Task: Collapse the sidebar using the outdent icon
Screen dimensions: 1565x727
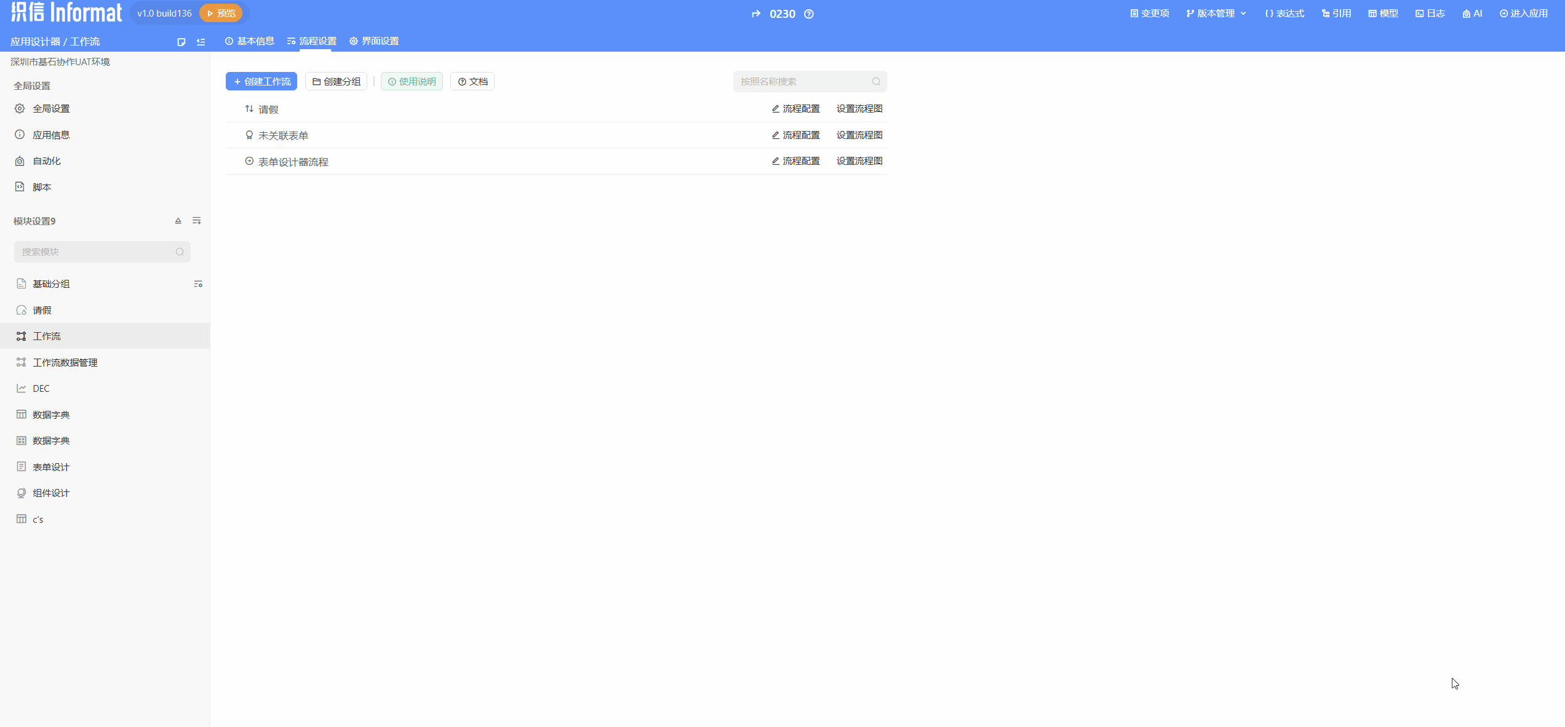Action: pyautogui.click(x=201, y=42)
